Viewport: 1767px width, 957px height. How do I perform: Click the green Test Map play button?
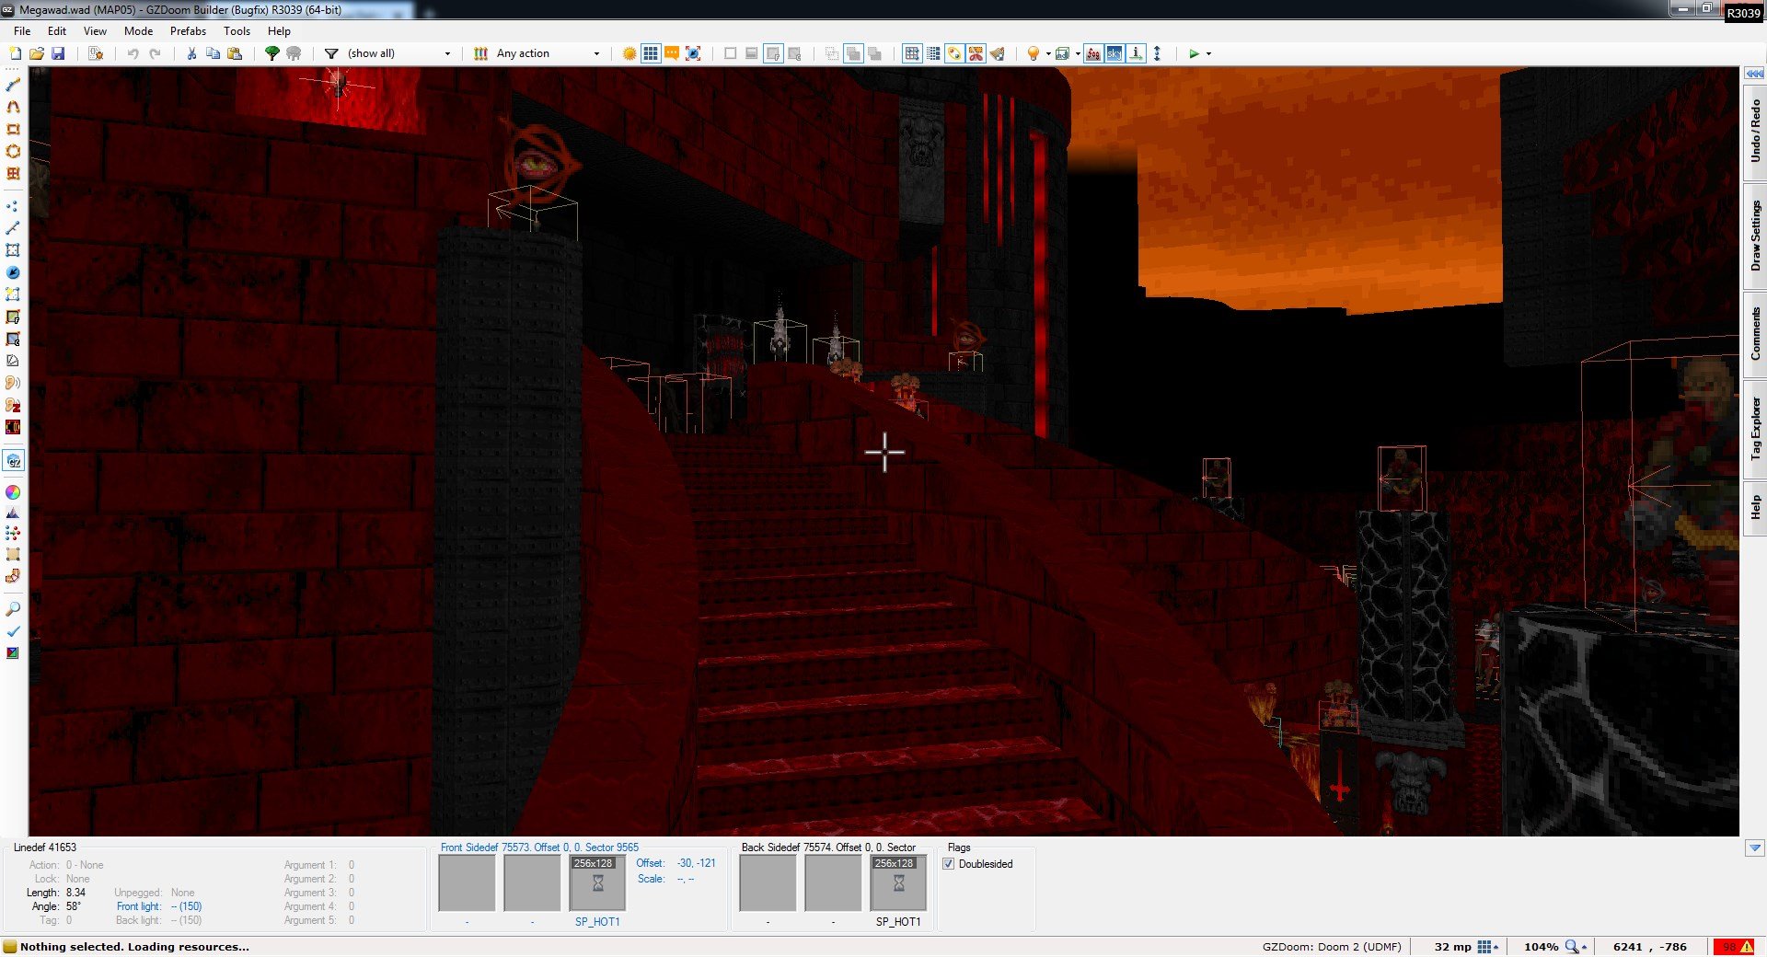(1194, 53)
